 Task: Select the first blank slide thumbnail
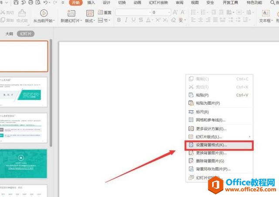24,56
